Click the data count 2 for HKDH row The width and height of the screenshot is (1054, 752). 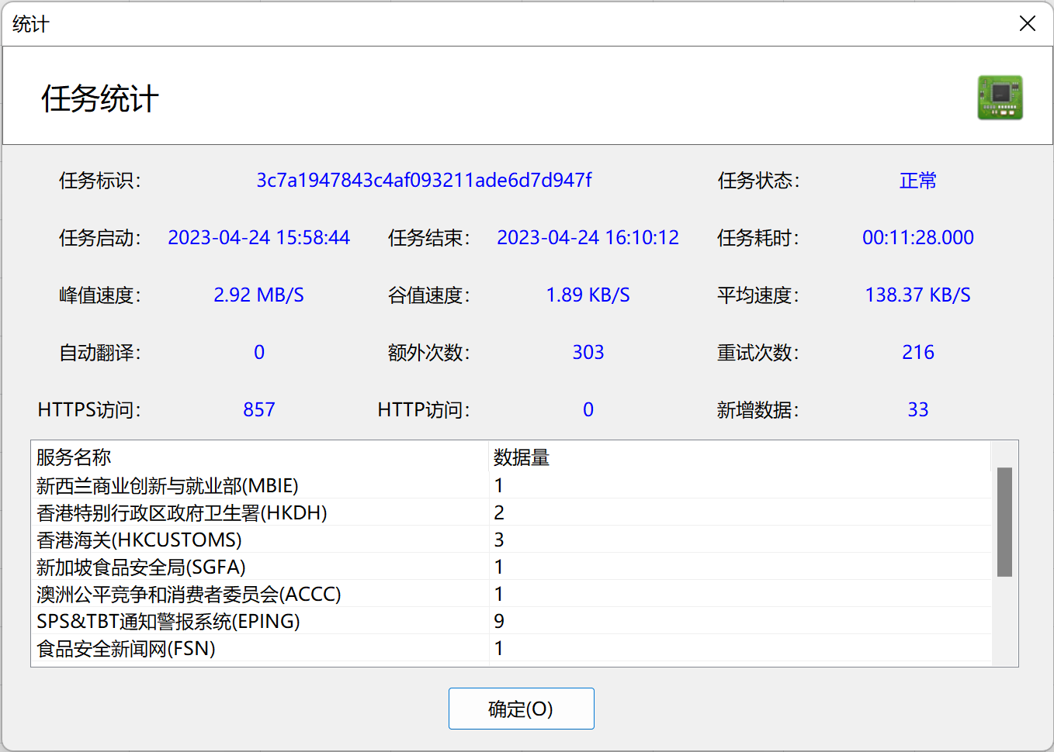tap(499, 512)
